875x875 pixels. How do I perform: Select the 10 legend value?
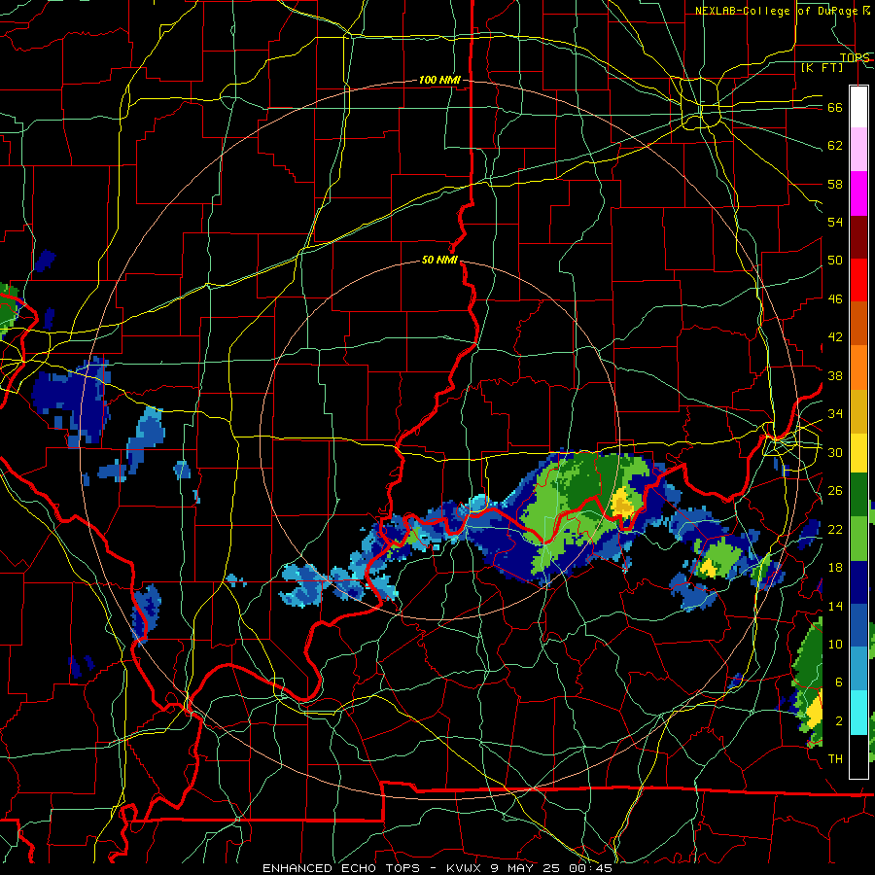[x=835, y=644]
